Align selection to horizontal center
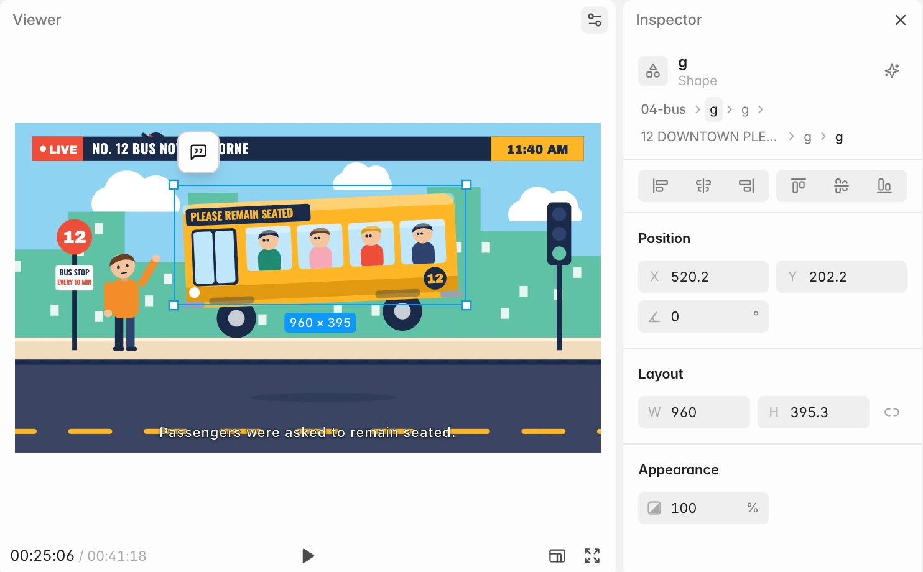923x572 pixels. pyautogui.click(x=703, y=186)
